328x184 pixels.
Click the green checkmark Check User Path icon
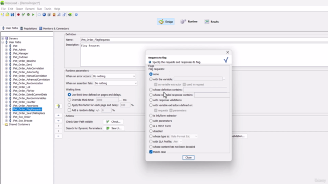[23, 15]
